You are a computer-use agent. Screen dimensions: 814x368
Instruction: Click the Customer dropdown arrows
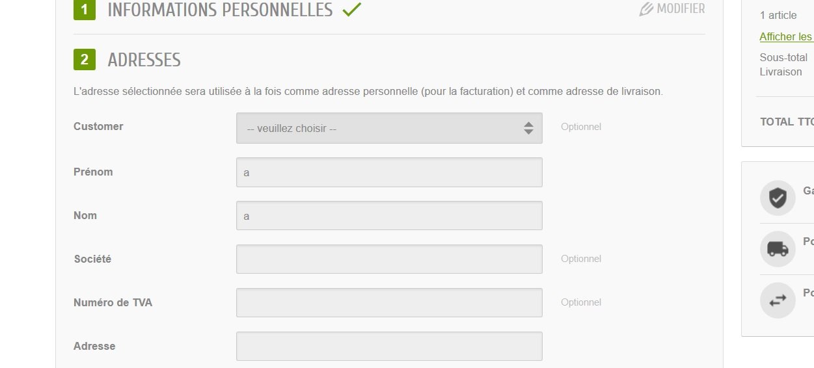pyautogui.click(x=528, y=128)
